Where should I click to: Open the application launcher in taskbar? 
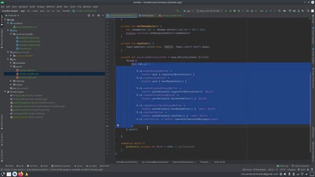[x=3, y=174]
